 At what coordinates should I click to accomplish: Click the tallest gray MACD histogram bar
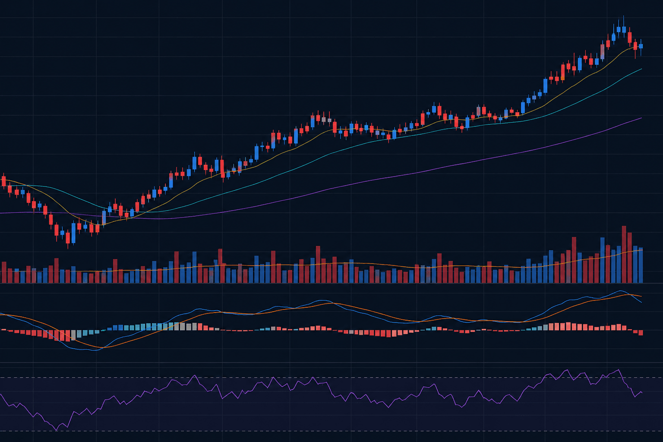point(73,335)
